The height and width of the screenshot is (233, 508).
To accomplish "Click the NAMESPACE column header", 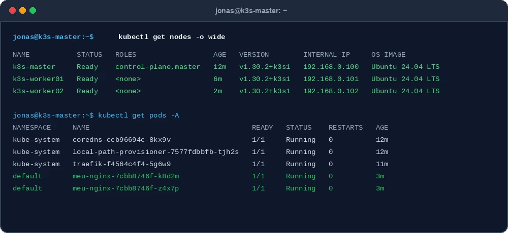I will pyautogui.click(x=31, y=128).
